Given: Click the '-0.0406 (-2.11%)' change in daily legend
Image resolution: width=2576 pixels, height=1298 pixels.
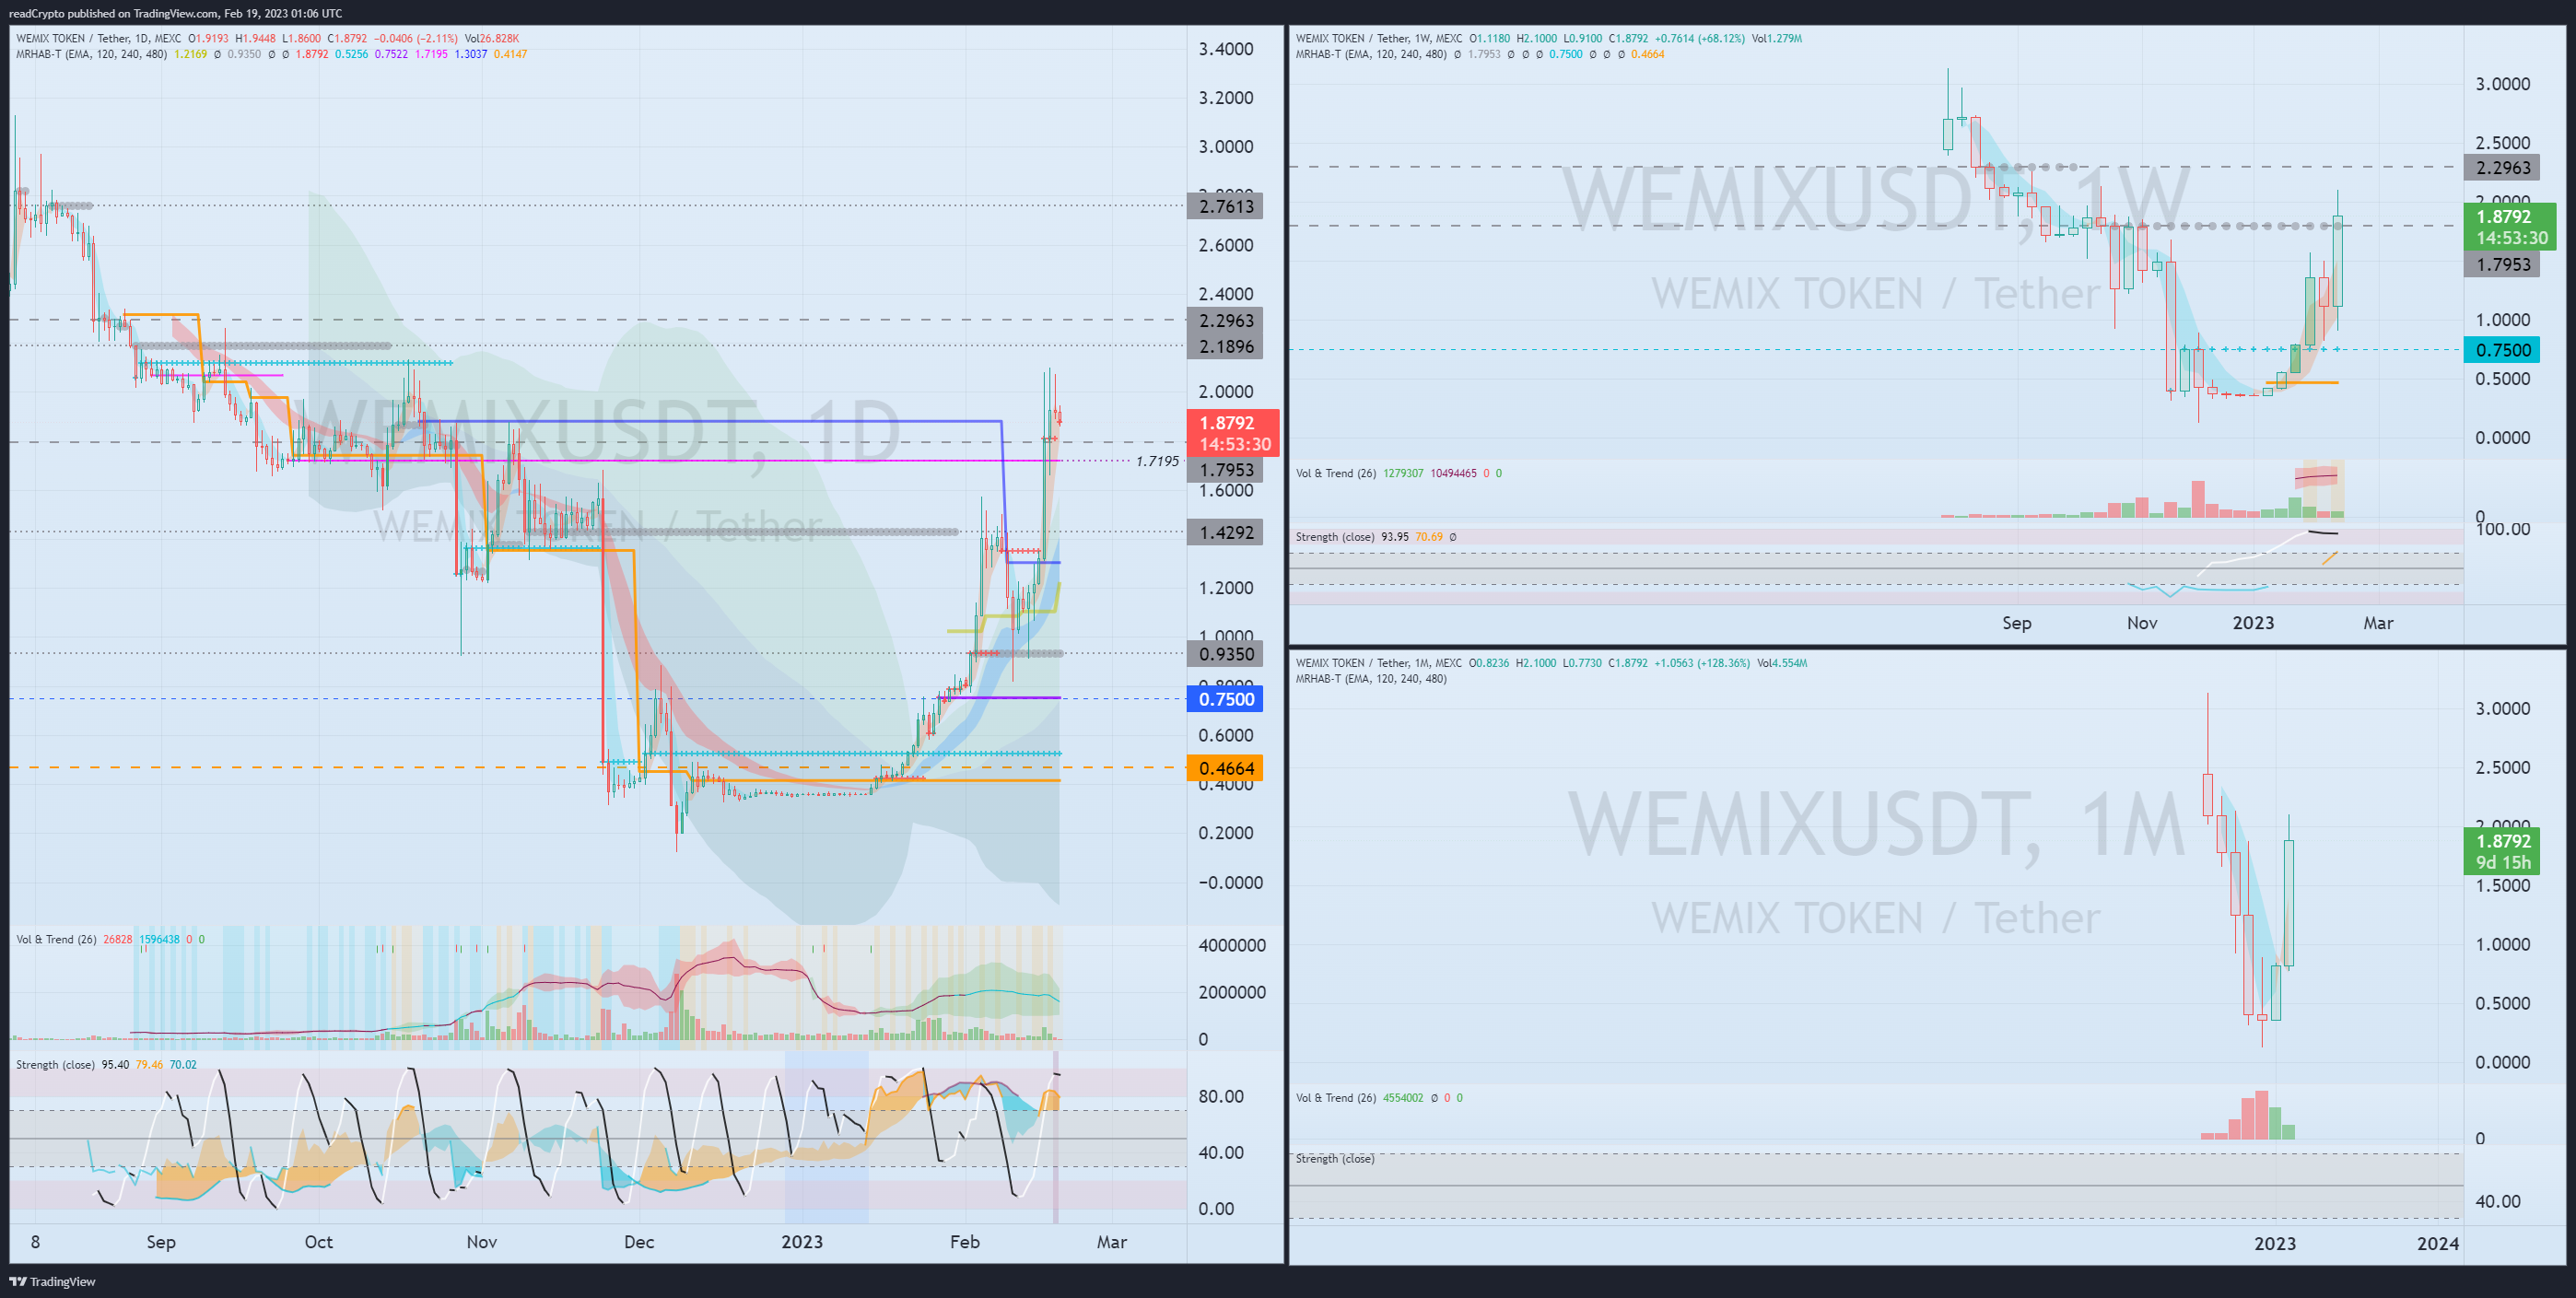Looking at the screenshot, I should pyautogui.click(x=415, y=39).
